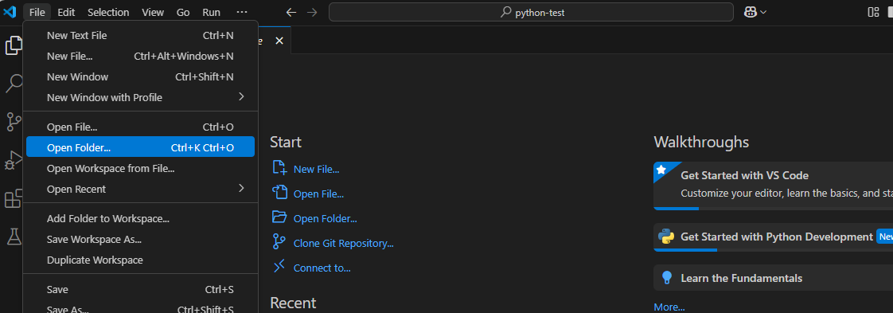The image size is (893, 313).
Task: Click the New File page icon in Start
Action: 279,167
